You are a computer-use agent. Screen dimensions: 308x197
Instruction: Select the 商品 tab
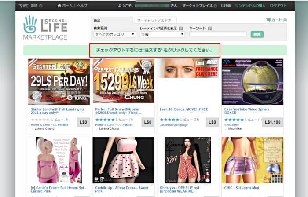pyautogui.click(x=112, y=21)
